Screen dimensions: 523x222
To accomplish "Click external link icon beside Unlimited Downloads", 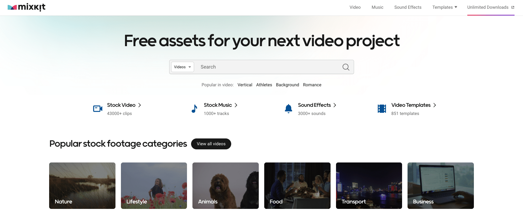I will point(513,7).
